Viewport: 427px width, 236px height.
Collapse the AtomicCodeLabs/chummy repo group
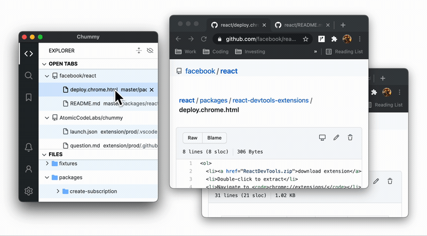click(x=47, y=118)
